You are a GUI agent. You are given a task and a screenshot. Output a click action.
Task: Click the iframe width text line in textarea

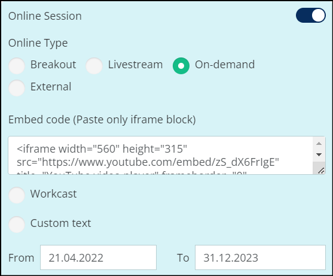point(102,149)
